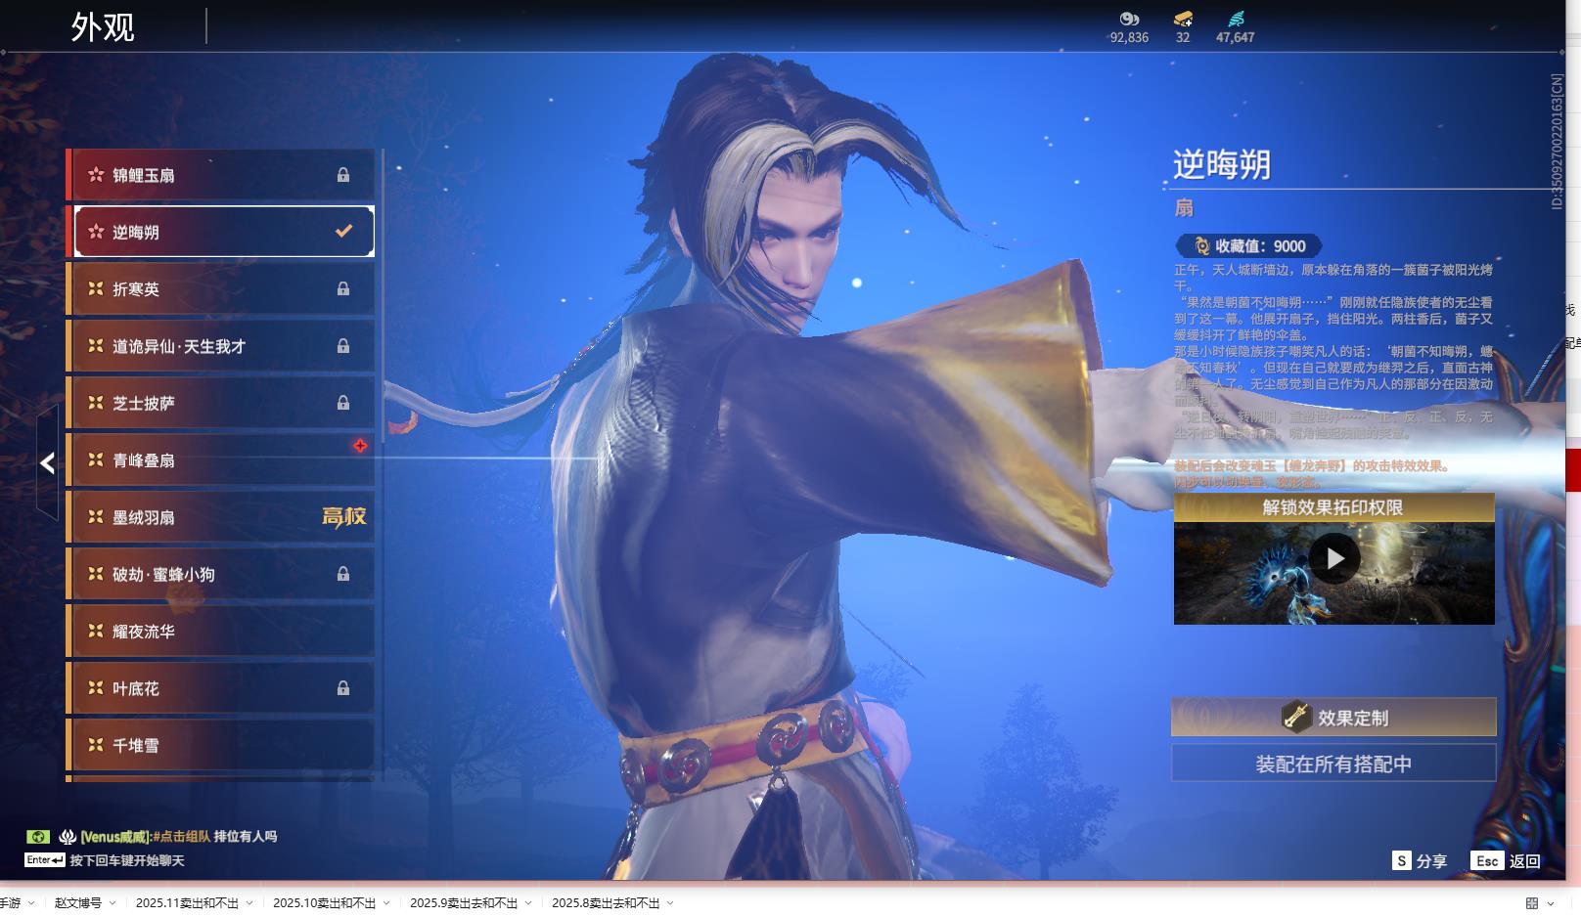This screenshot has height=918, width=1581.
Task: Click the 效果定制 button
Action: (1333, 717)
